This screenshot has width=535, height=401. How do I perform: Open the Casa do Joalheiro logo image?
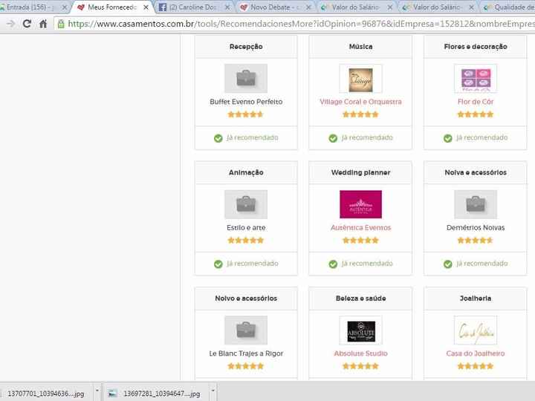[476, 330]
